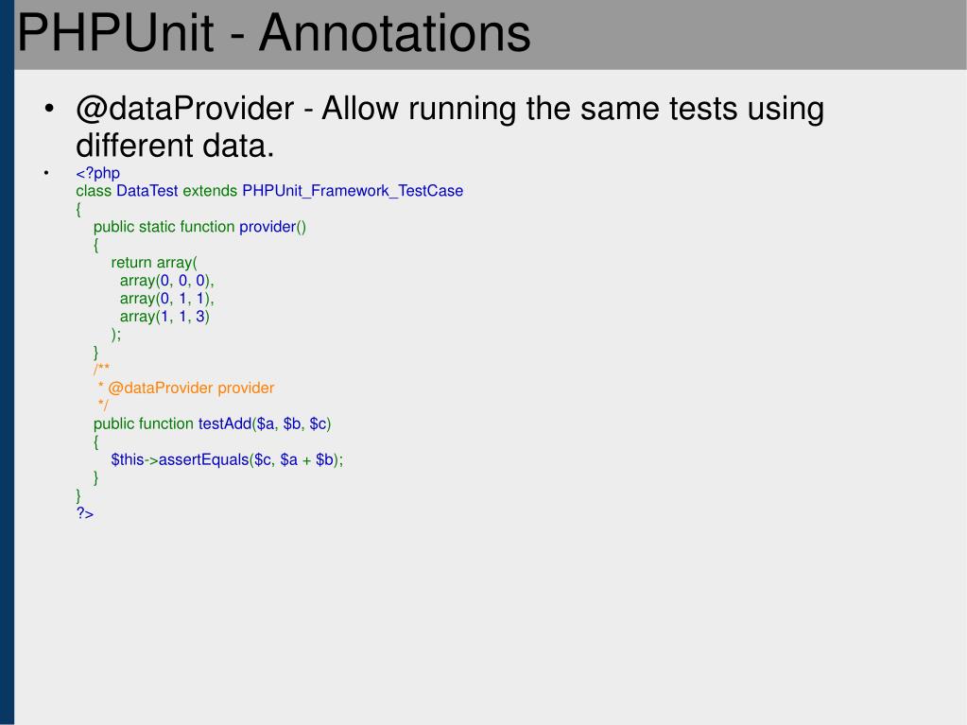Image resolution: width=967 pixels, height=725 pixels.
Task: Click the array(0, 0, 0) row
Action: 166,281
